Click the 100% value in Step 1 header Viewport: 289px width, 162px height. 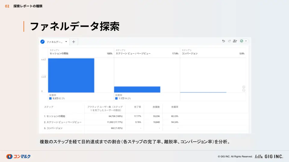pyautogui.click(x=110, y=54)
